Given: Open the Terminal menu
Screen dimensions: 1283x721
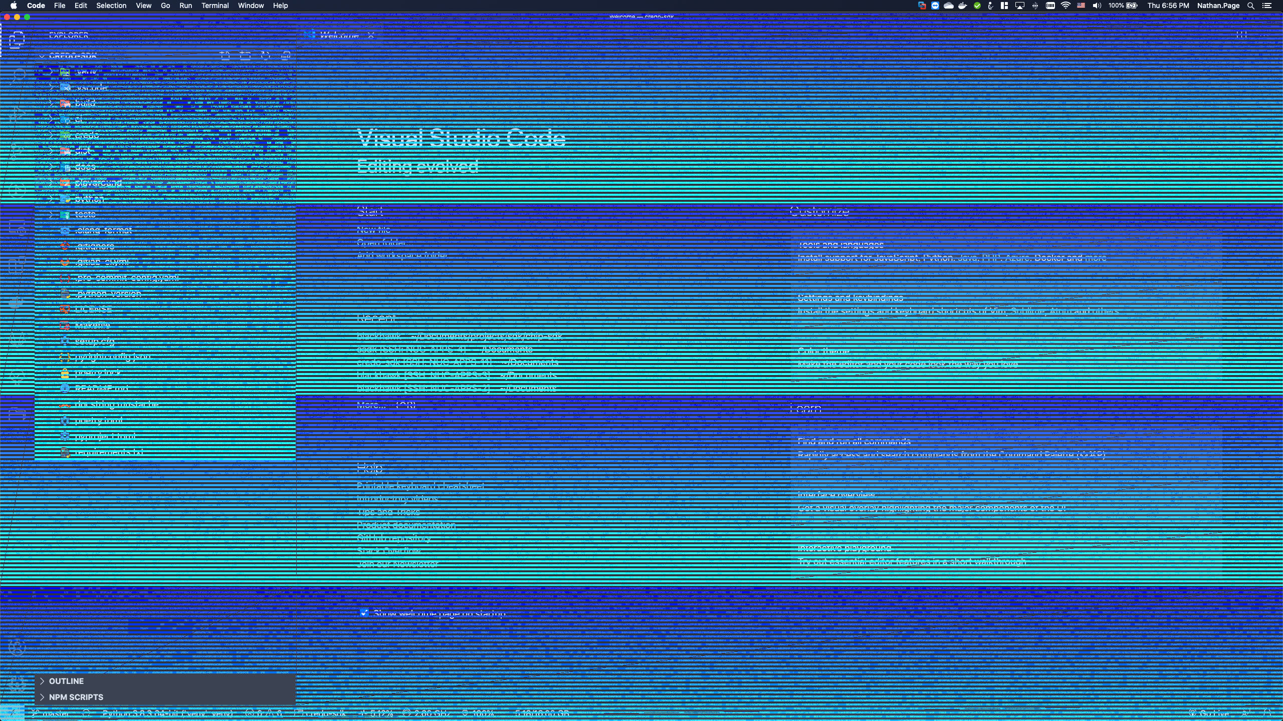Looking at the screenshot, I should coord(215,6).
